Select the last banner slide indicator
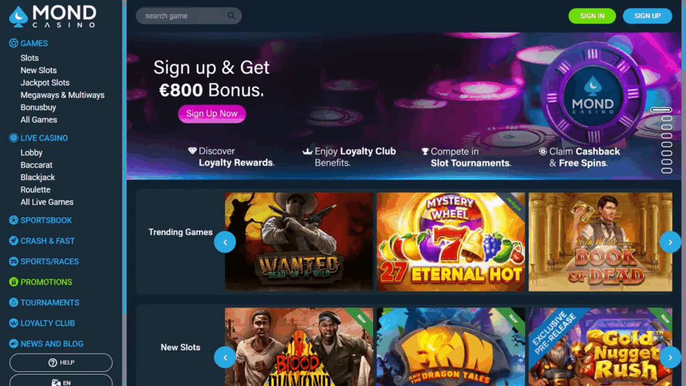This screenshot has width=686, height=386. click(x=667, y=171)
